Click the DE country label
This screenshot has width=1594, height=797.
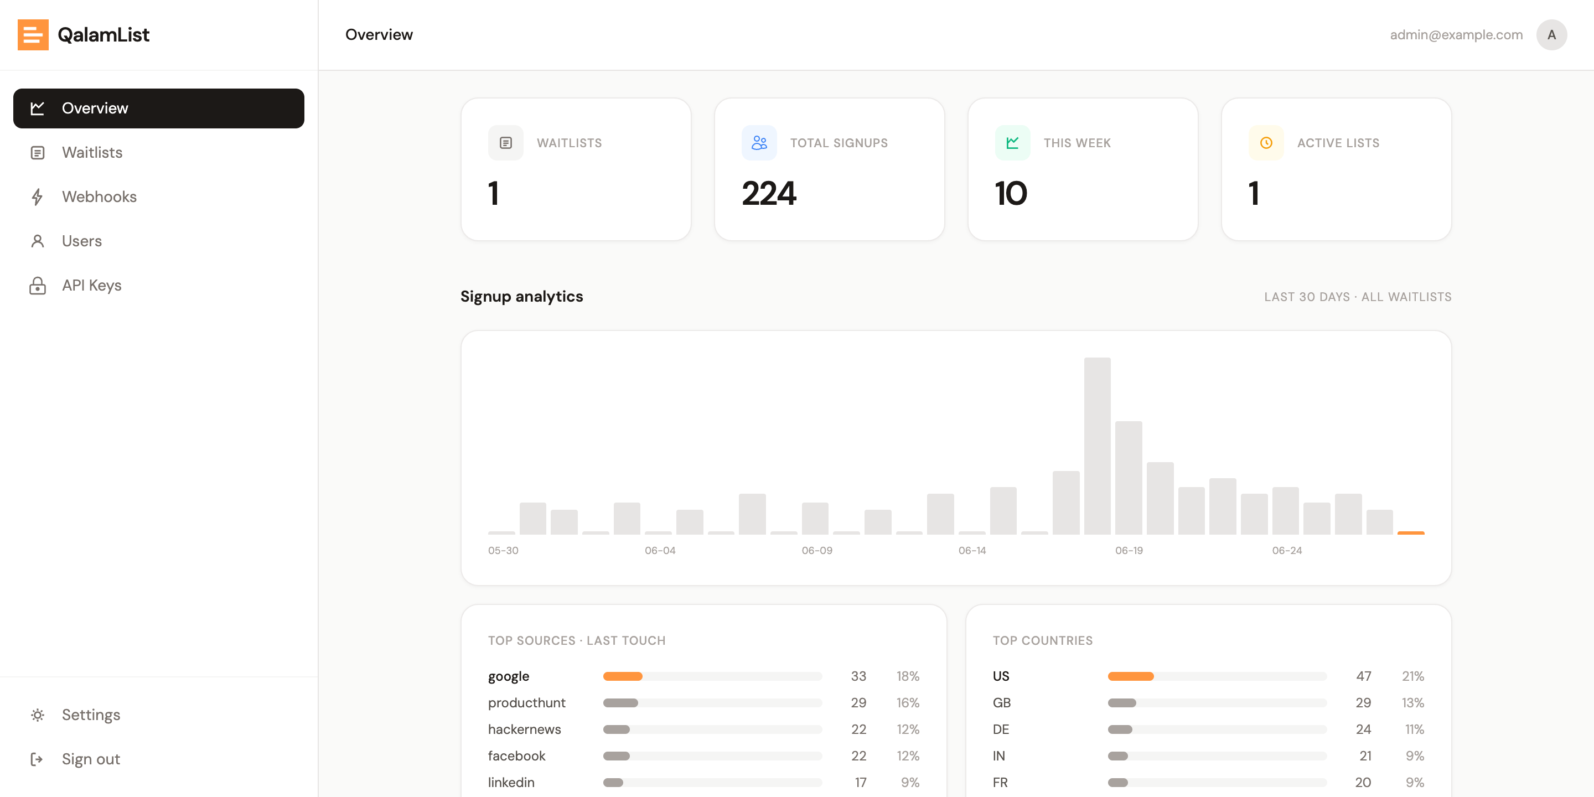point(1001,729)
